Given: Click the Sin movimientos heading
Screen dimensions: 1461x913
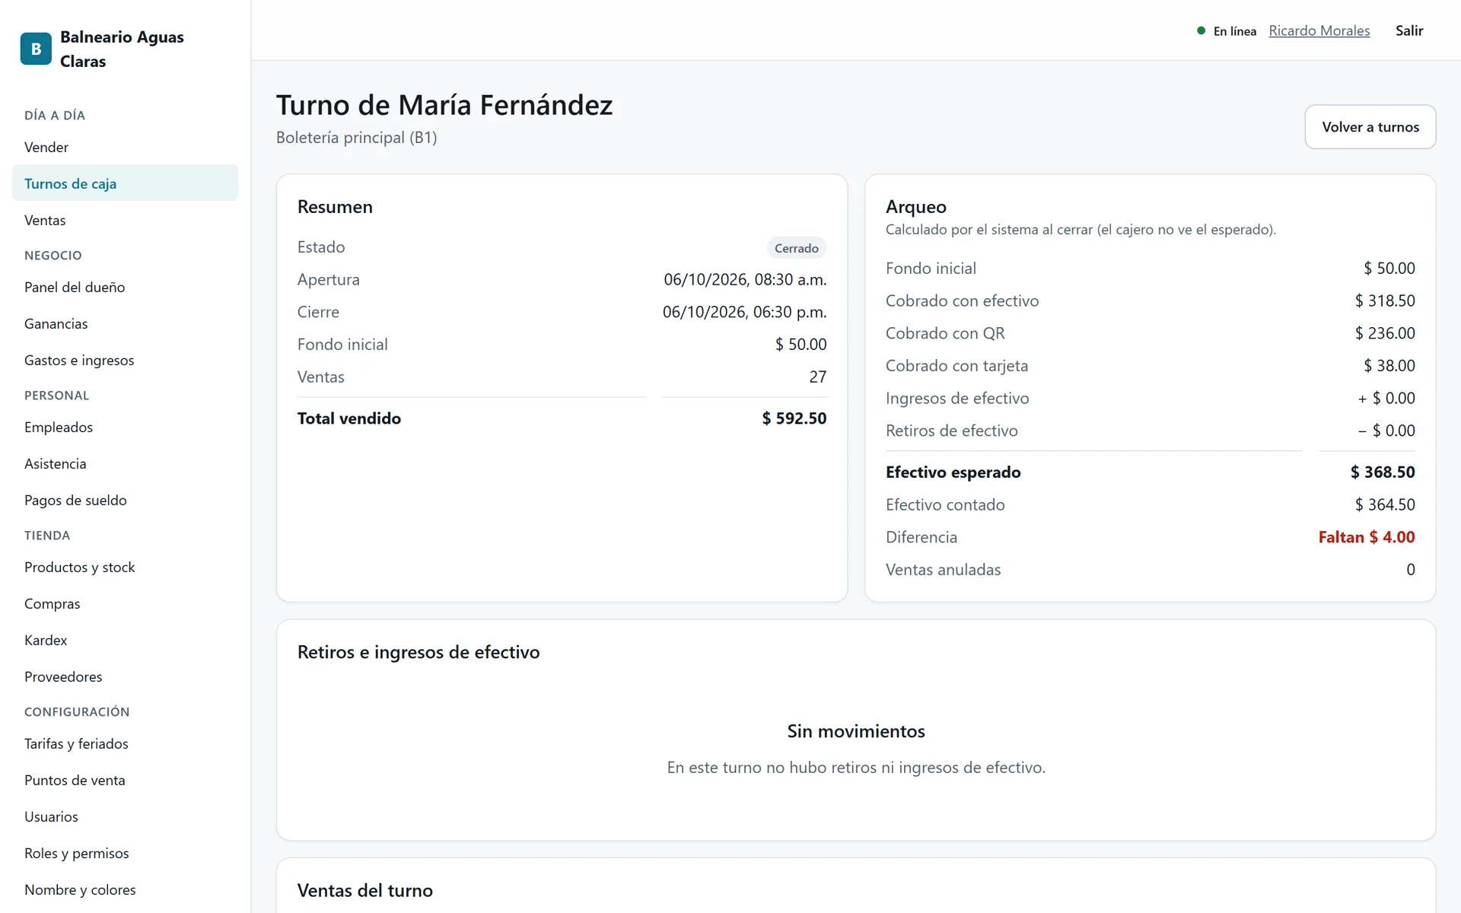Looking at the screenshot, I should (856, 731).
